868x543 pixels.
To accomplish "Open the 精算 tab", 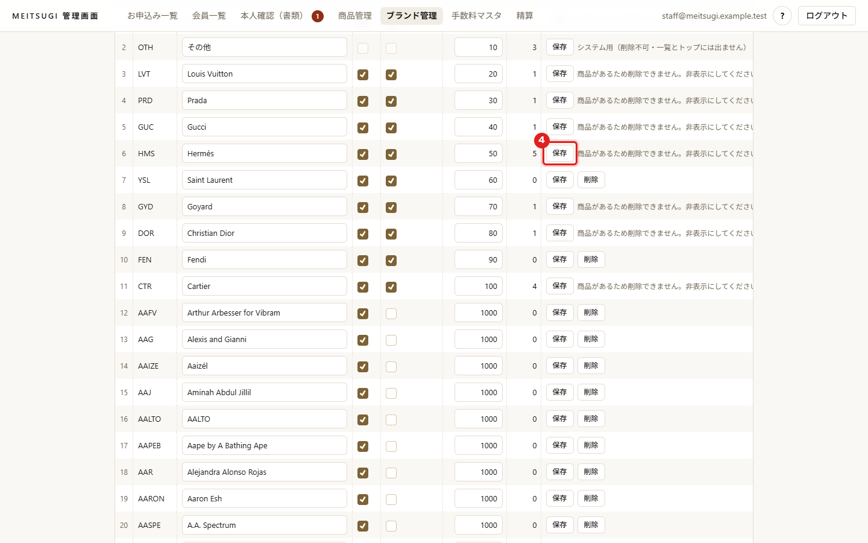I will [x=525, y=16].
